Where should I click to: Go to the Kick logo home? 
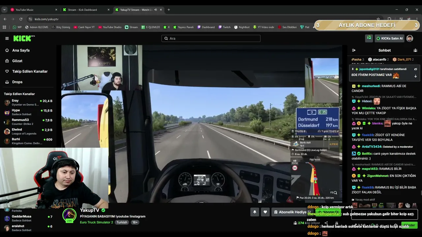point(24,39)
